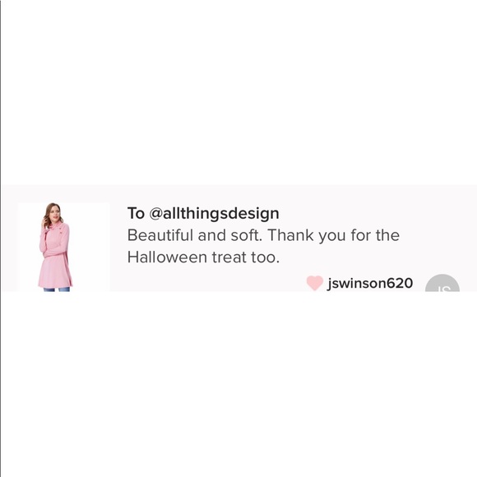Click the empty white space above the comment

[x=238, y=91]
